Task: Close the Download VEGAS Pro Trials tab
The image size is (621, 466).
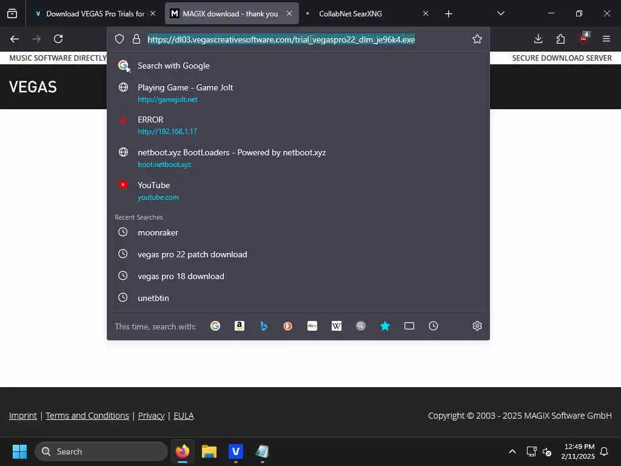Action: point(152,13)
